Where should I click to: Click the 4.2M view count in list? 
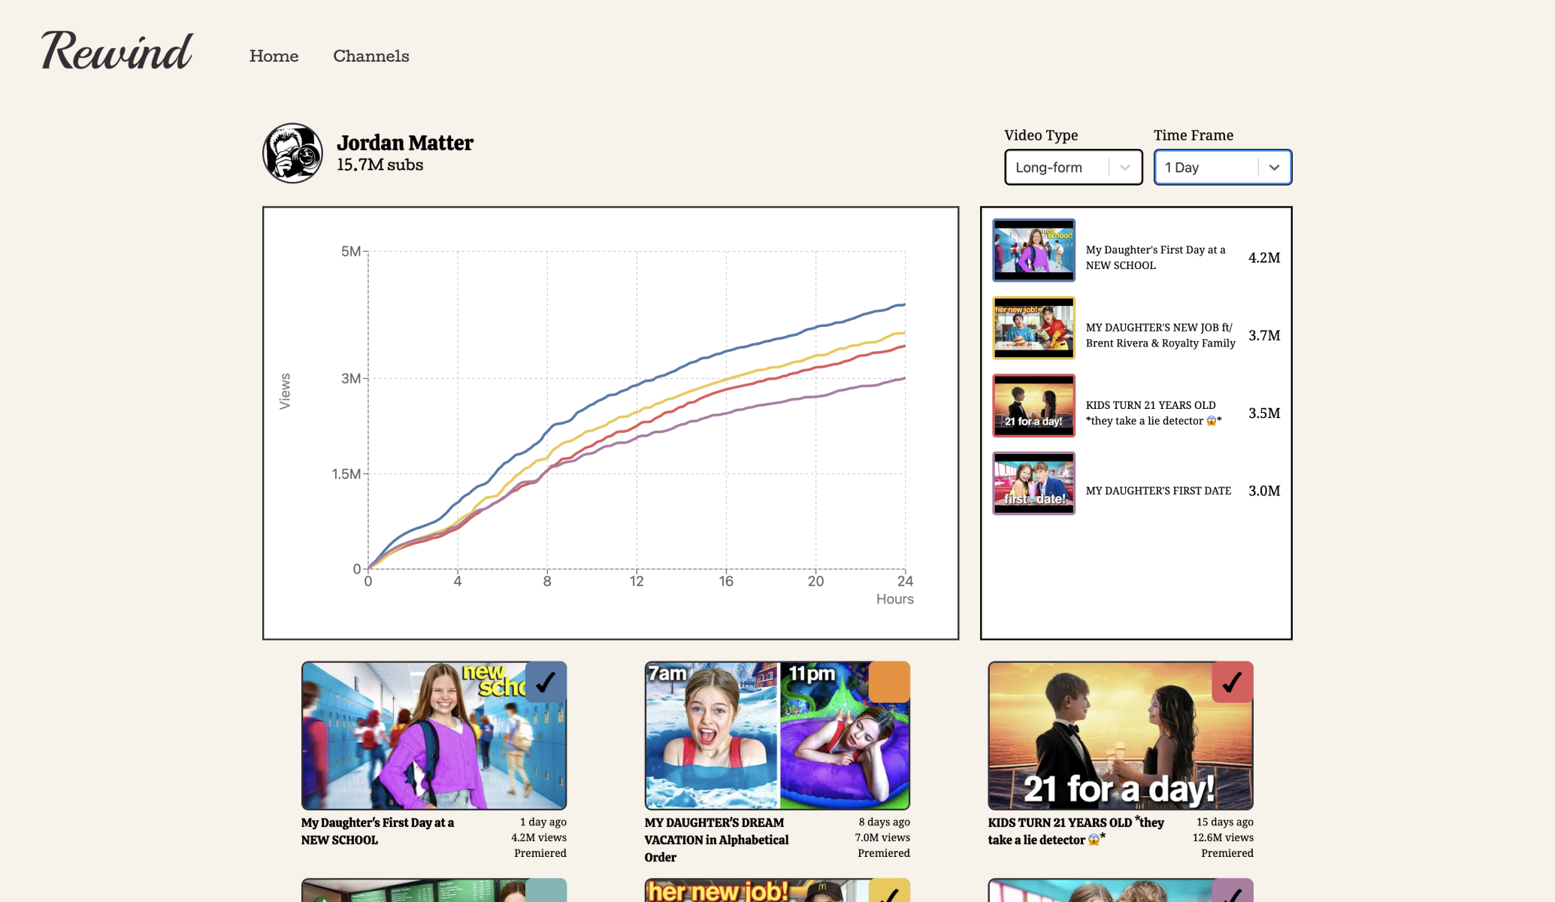point(1264,258)
